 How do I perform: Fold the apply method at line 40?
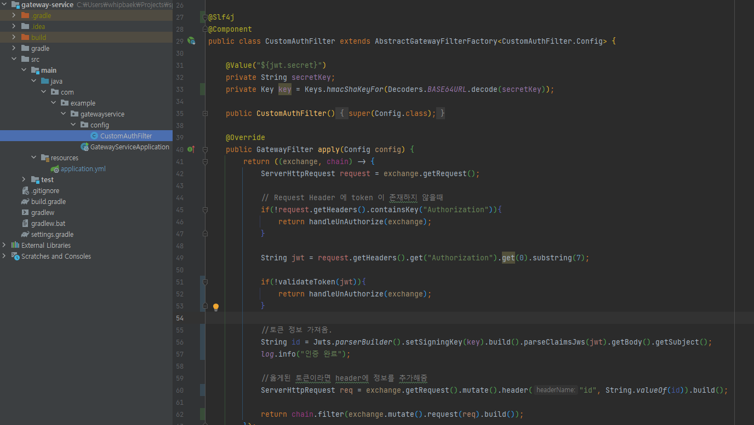pyautogui.click(x=205, y=149)
